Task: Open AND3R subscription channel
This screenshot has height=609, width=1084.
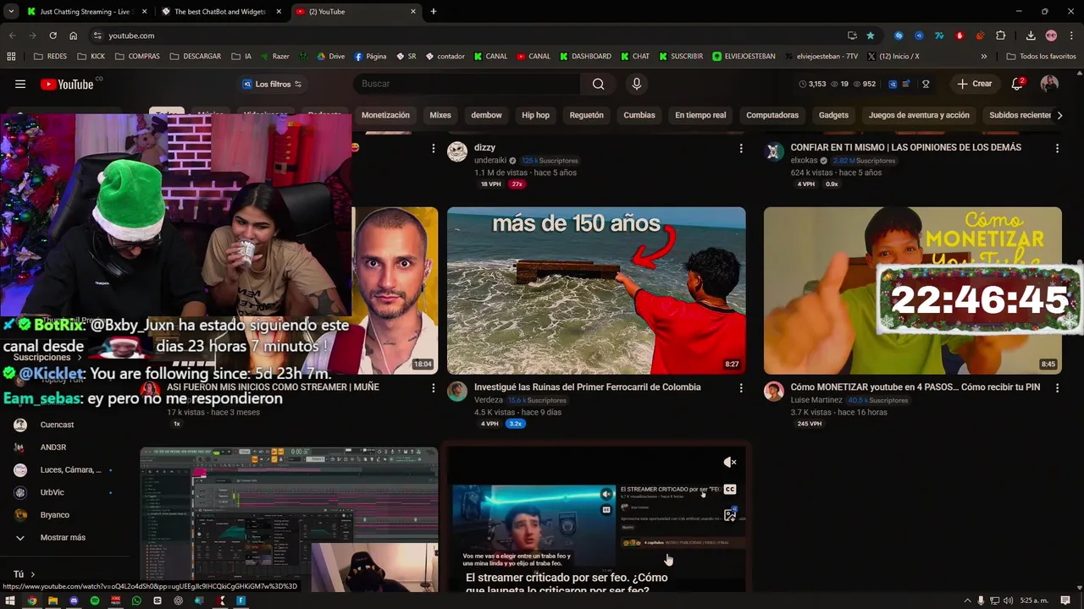Action: point(53,447)
